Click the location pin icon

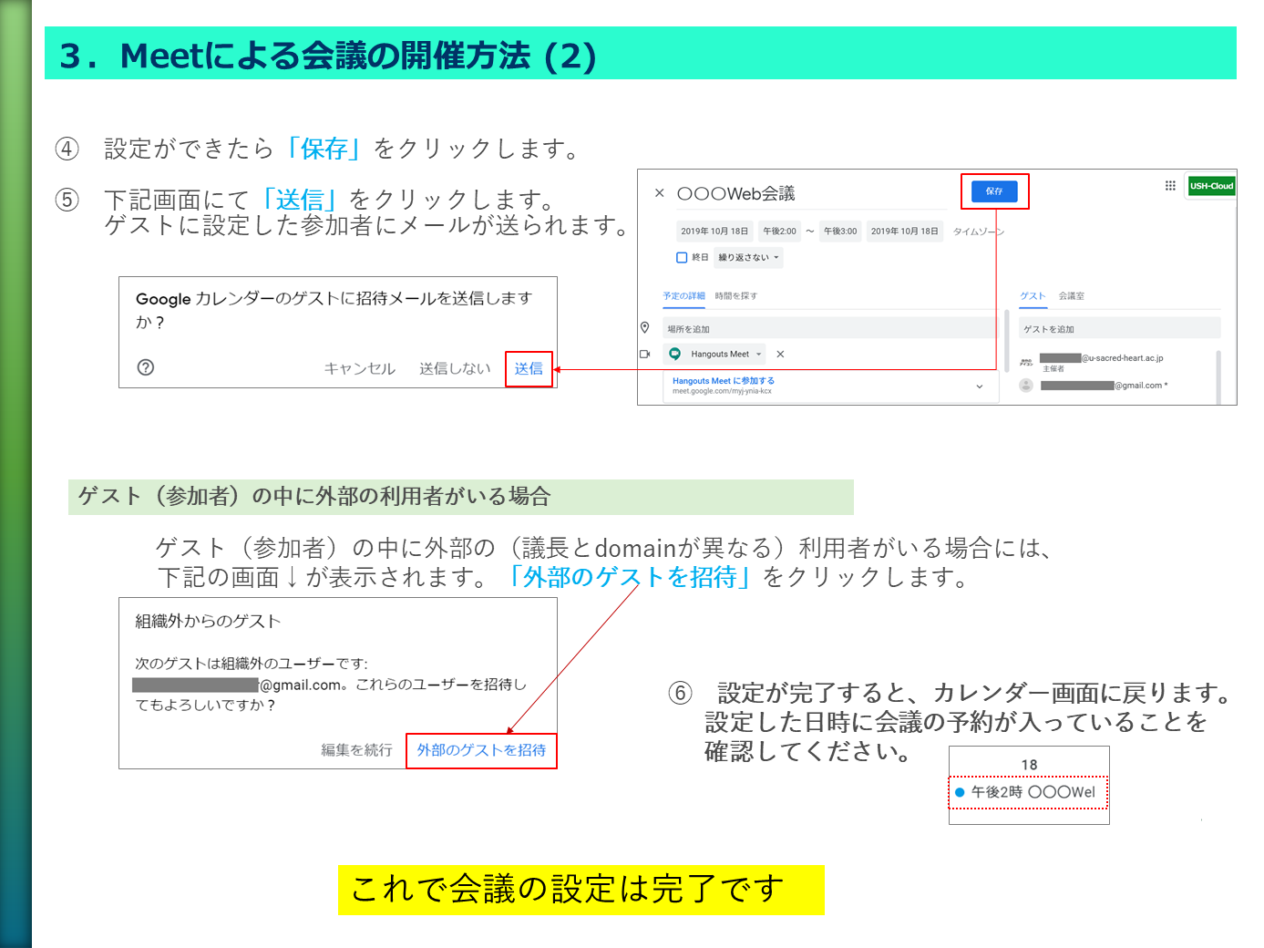click(x=644, y=328)
